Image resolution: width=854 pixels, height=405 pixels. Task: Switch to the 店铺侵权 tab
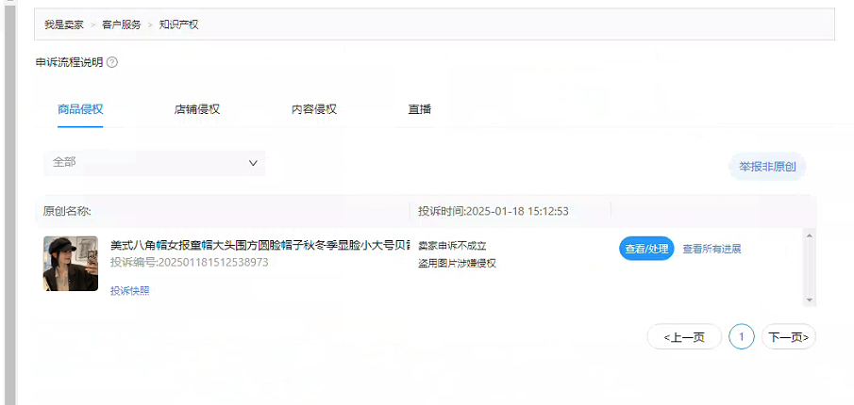196,109
